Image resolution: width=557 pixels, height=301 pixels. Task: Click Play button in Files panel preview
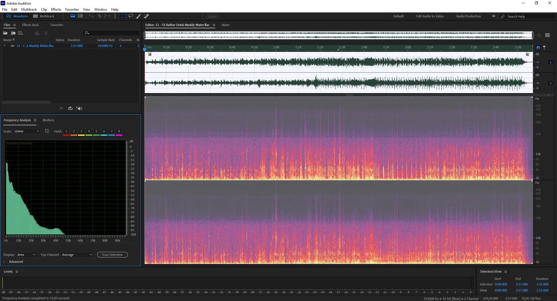62,108
